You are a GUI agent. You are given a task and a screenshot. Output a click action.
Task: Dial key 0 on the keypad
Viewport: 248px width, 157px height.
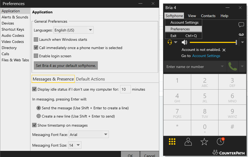coord(205,128)
